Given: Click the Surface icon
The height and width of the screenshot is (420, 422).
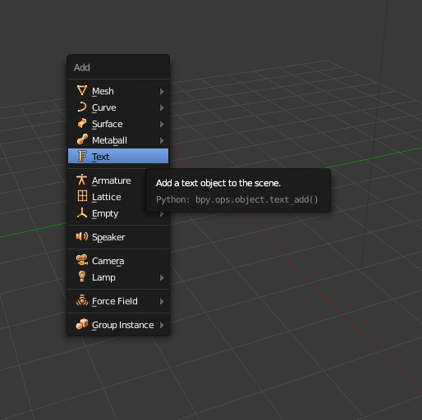Looking at the screenshot, I should (x=82, y=123).
